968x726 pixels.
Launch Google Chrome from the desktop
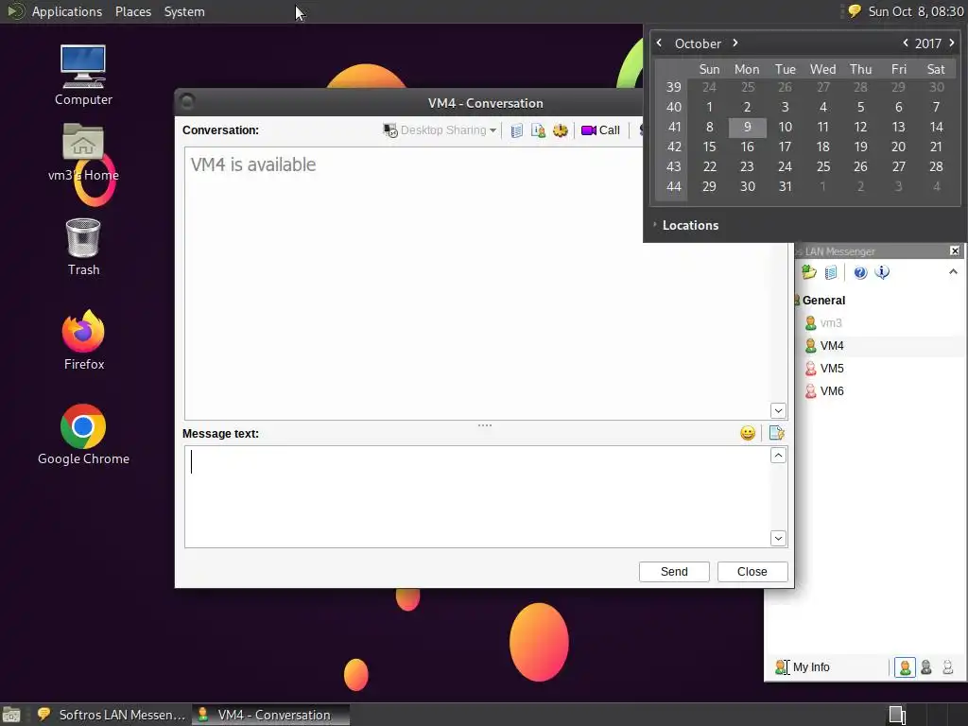[83, 435]
